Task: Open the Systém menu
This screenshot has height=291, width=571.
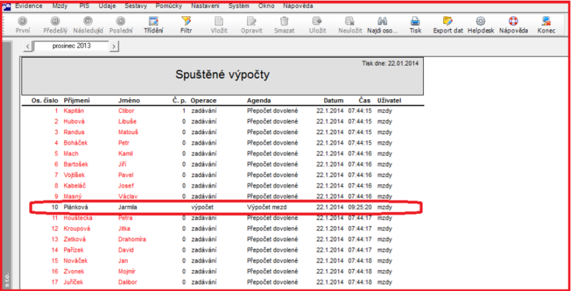Action: click(239, 6)
